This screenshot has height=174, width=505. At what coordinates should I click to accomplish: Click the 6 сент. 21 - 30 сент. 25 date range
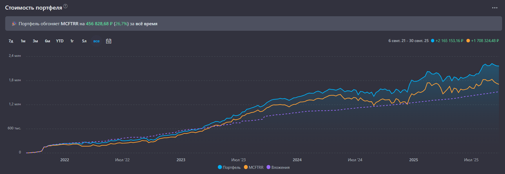(x=408, y=41)
